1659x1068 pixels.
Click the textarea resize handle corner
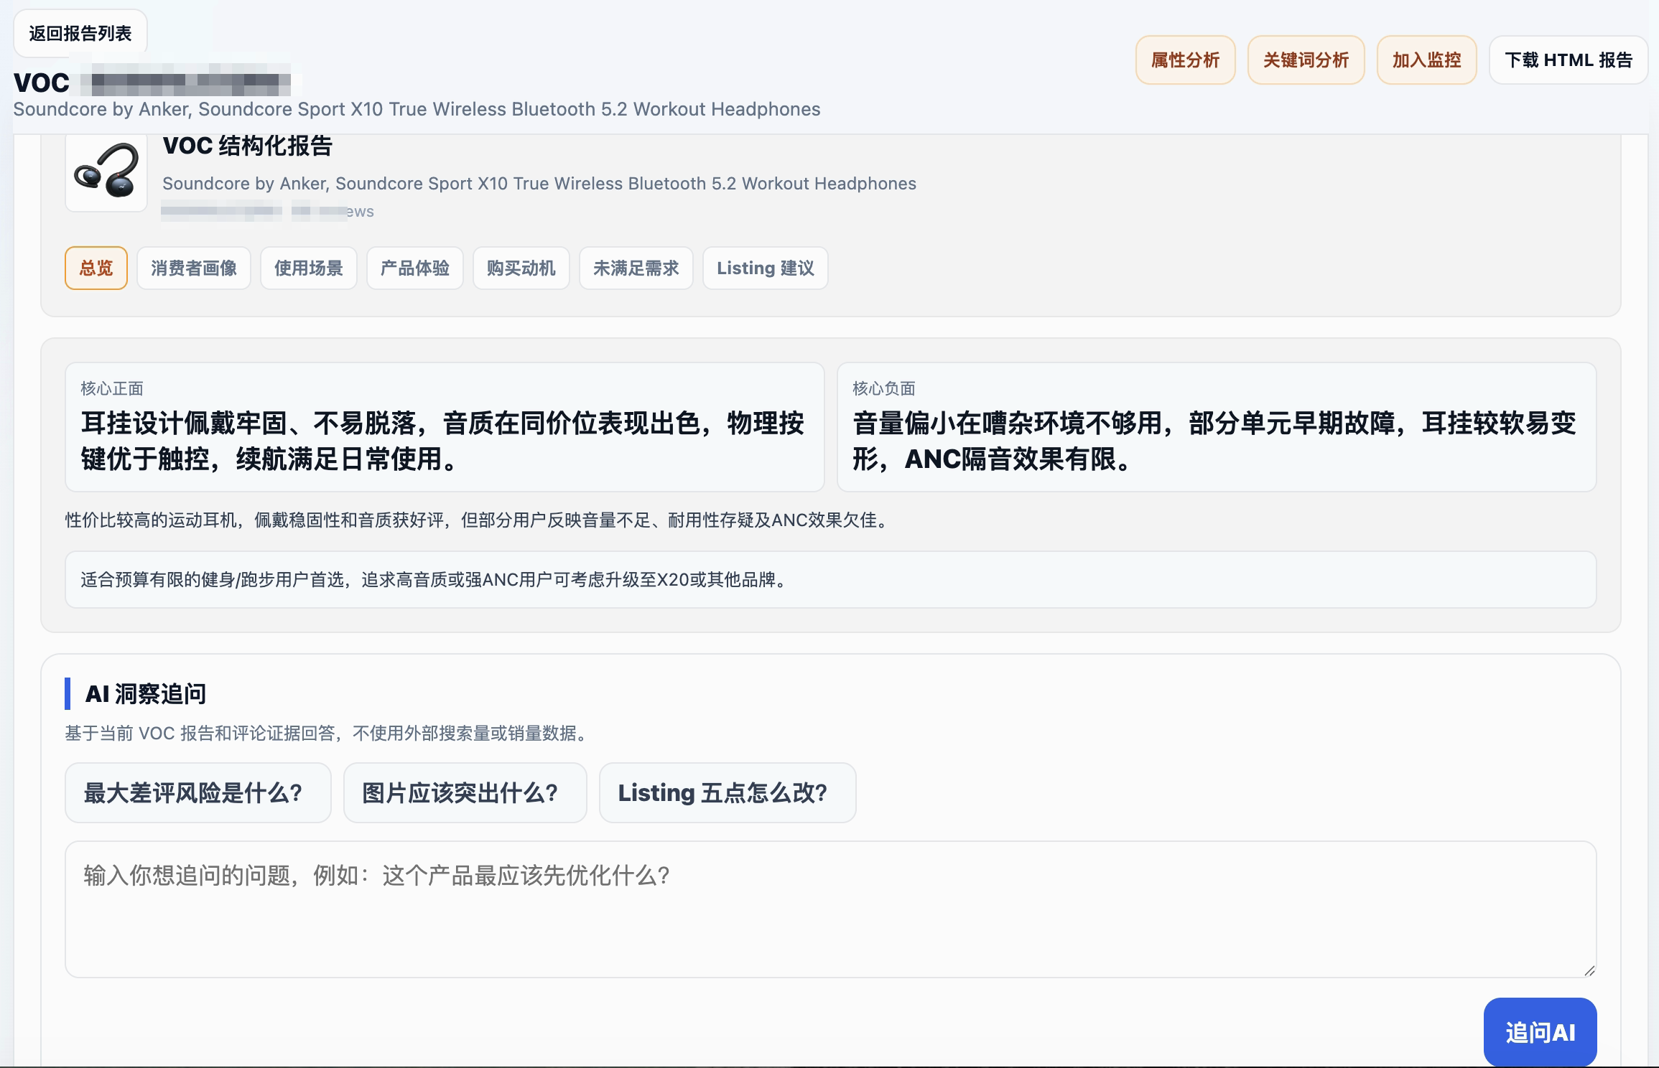click(1589, 970)
